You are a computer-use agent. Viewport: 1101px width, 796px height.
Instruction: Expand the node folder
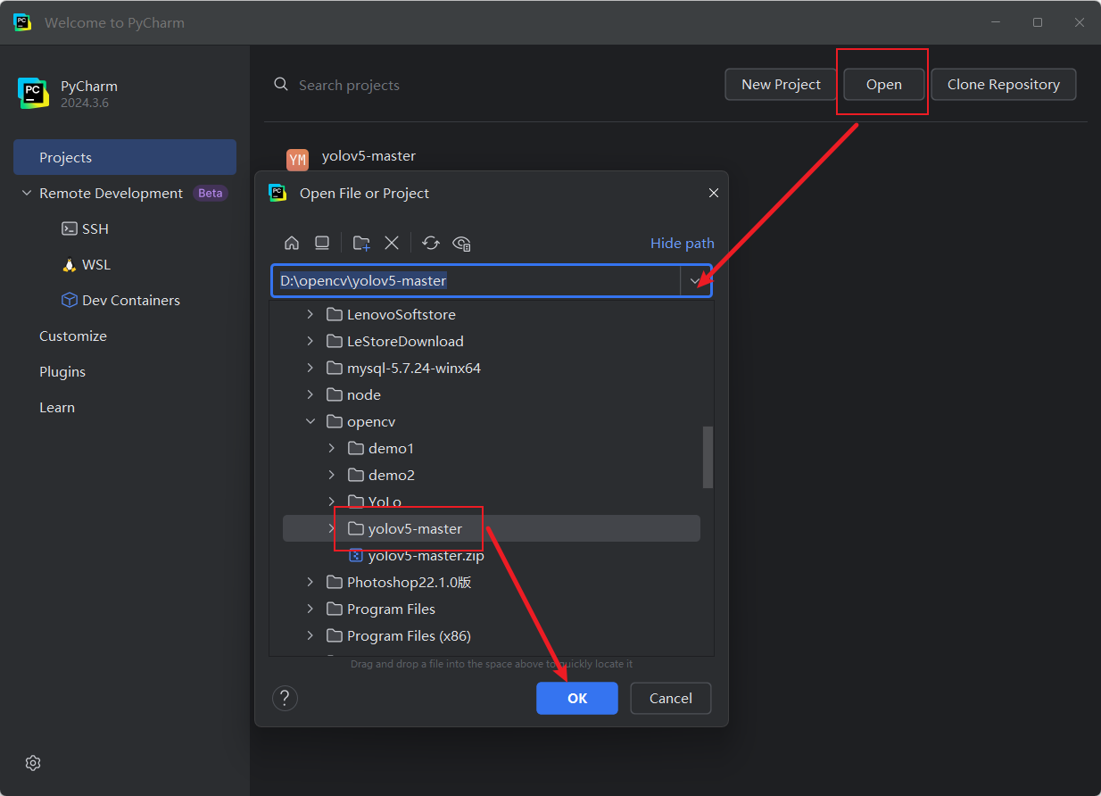310,394
